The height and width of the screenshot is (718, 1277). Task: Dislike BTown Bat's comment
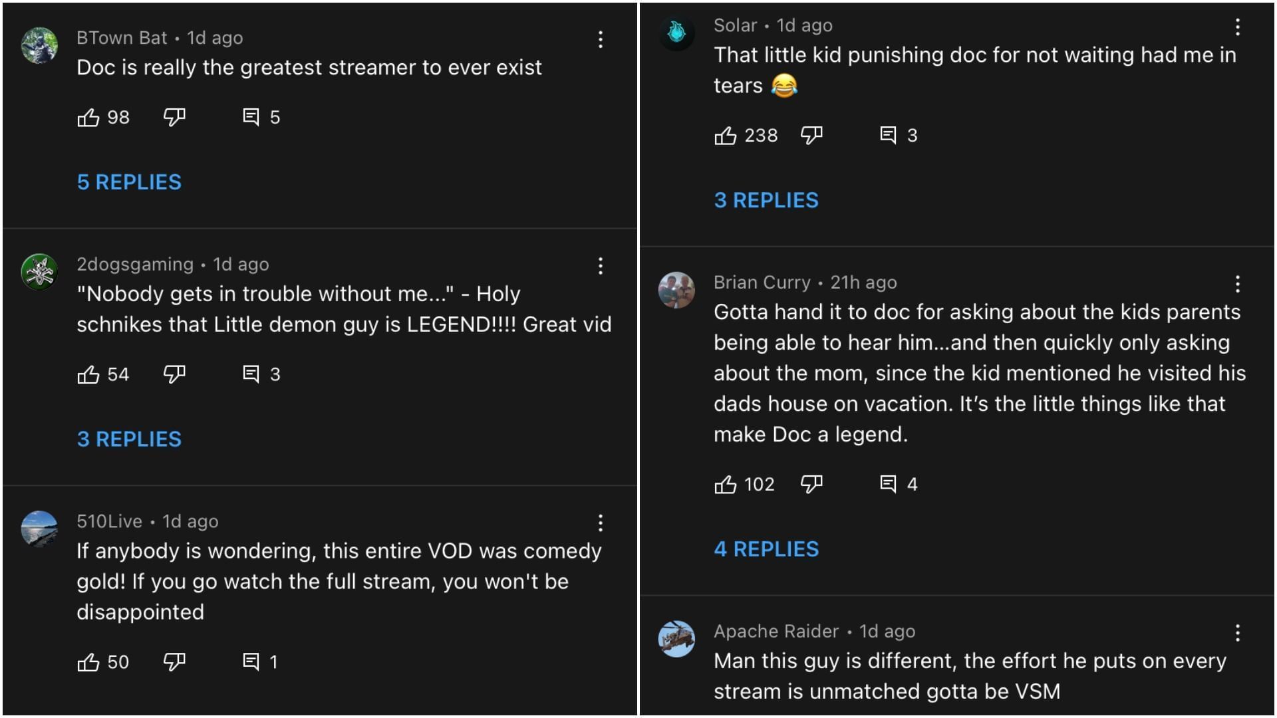pos(174,118)
